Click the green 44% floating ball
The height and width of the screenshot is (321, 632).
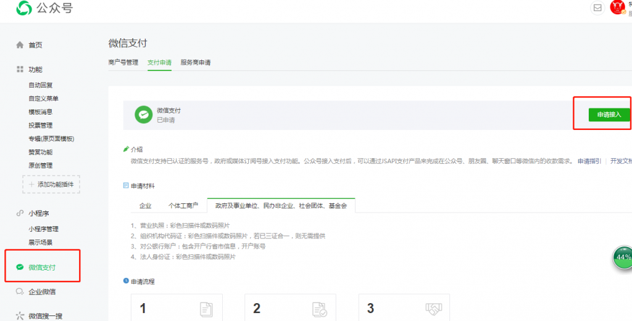click(623, 258)
